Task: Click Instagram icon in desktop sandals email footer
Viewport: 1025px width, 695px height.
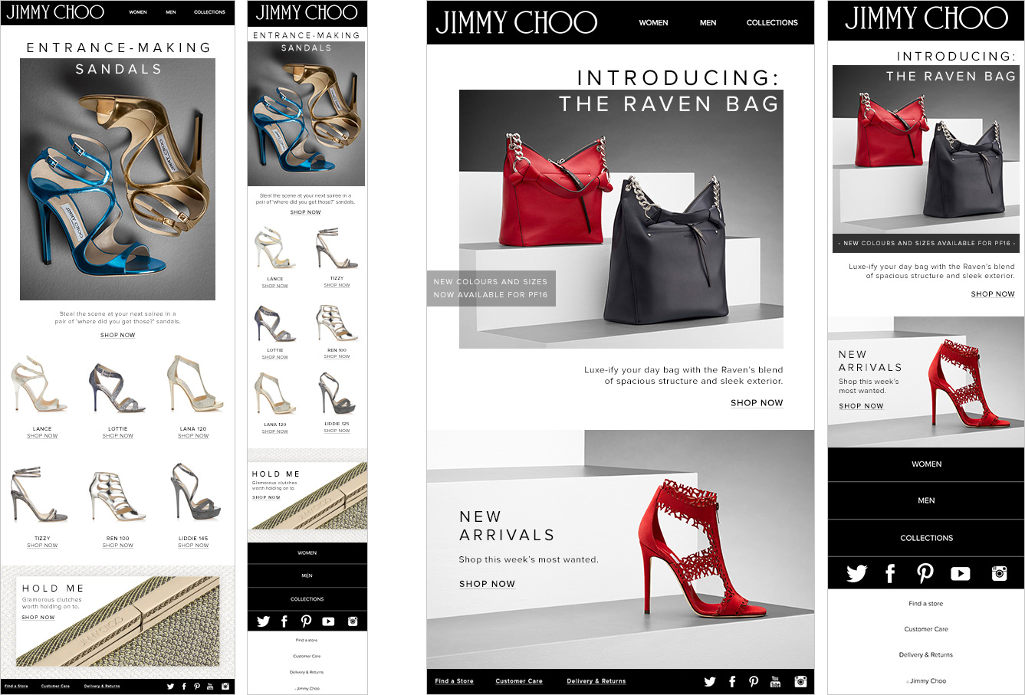Action: [225, 687]
